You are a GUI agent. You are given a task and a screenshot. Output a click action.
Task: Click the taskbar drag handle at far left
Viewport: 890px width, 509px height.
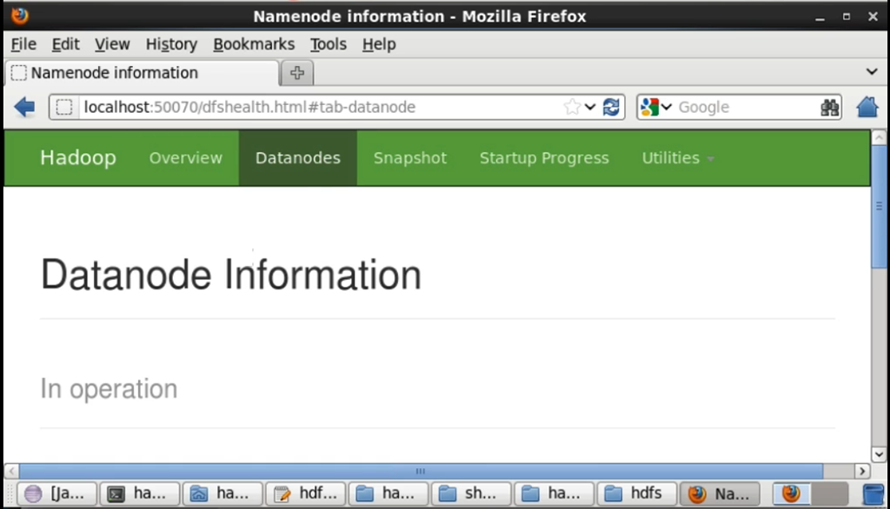[10, 493]
